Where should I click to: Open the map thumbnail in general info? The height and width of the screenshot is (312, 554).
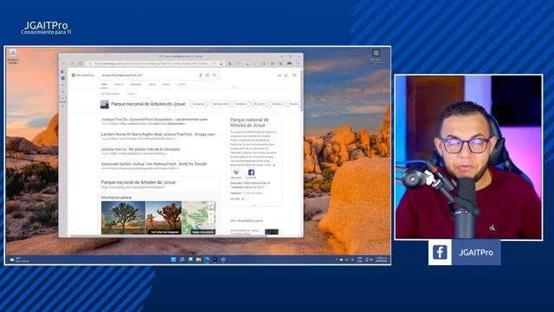pyautogui.click(x=198, y=218)
